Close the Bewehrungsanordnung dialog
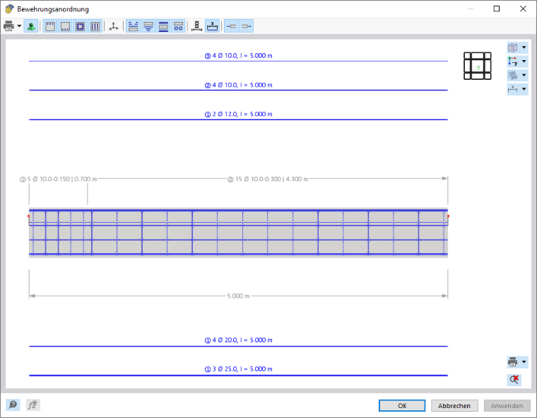This screenshot has height=418, width=537. pos(523,9)
